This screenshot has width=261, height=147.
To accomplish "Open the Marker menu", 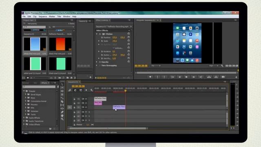I will tap(52, 16).
